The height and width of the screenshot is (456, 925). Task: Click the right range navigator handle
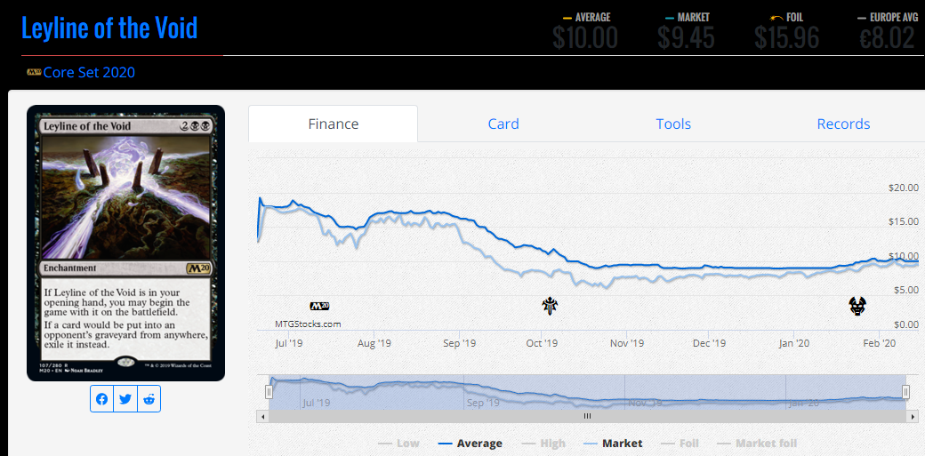tap(906, 392)
